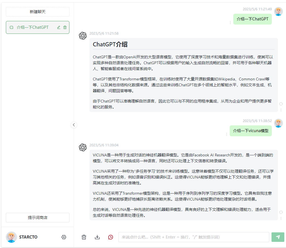Collapse the sidebar with the left chevron

74,125
